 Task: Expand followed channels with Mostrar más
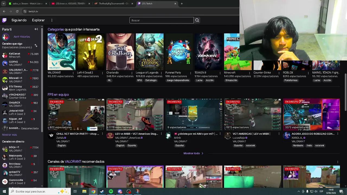pyautogui.click(x=9, y=135)
